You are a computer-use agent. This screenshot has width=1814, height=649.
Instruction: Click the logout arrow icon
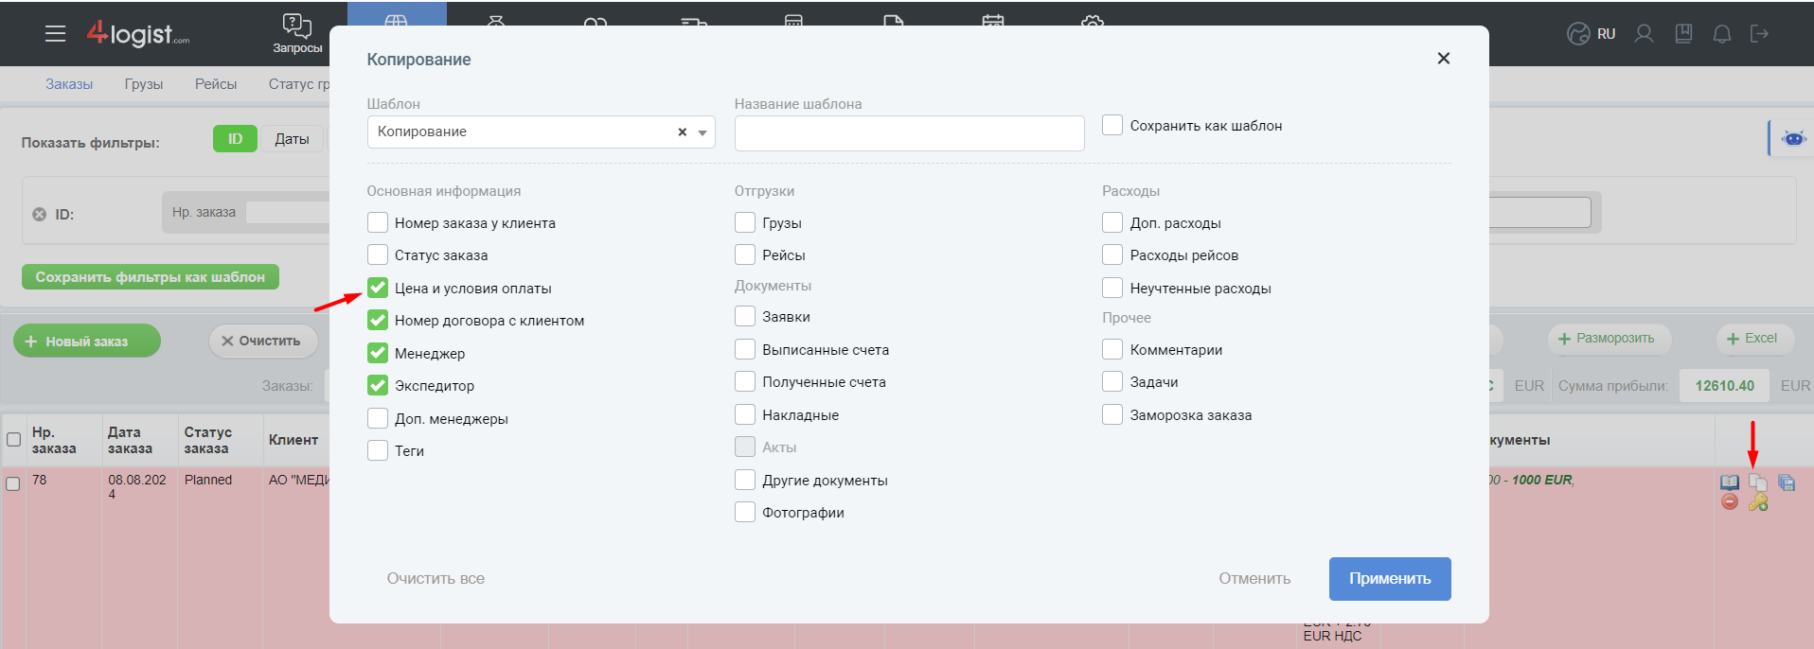point(1759,34)
